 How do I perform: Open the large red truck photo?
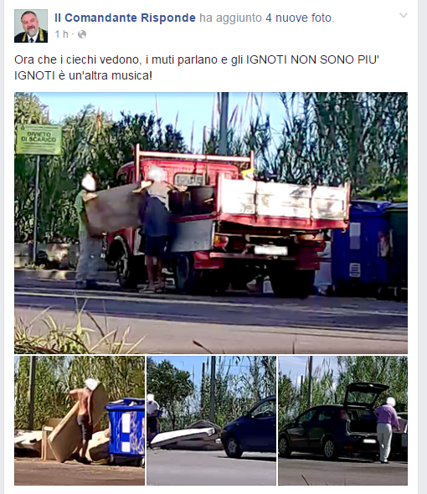(211, 223)
